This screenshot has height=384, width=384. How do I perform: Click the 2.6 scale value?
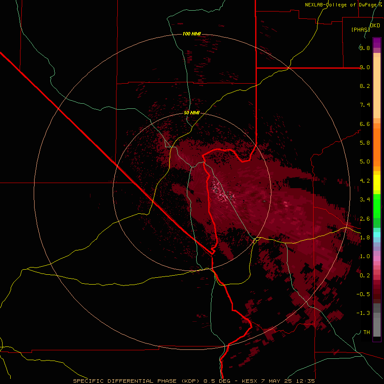click(365, 219)
